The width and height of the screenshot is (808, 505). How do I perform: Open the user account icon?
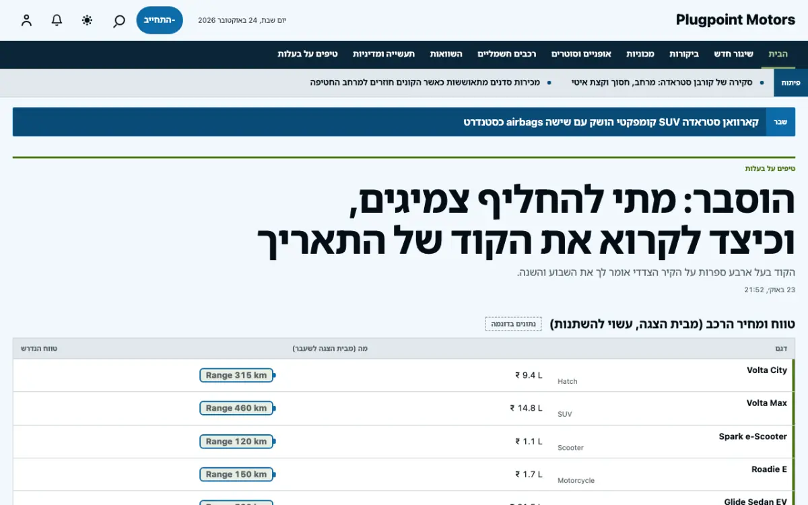[26, 20]
